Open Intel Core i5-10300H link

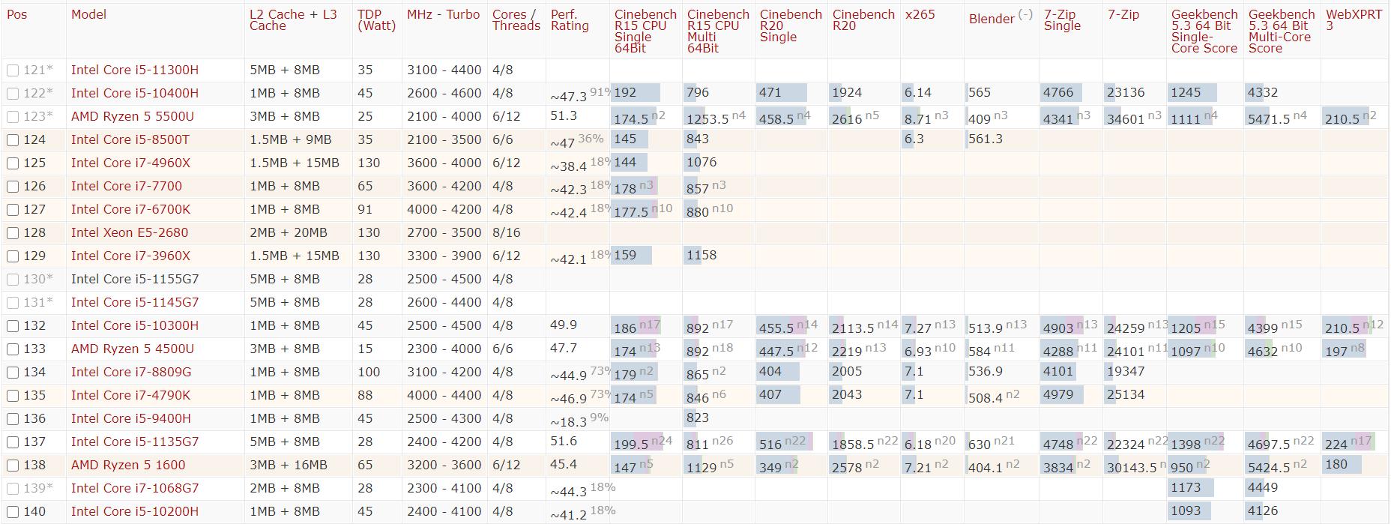coord(135,326)
